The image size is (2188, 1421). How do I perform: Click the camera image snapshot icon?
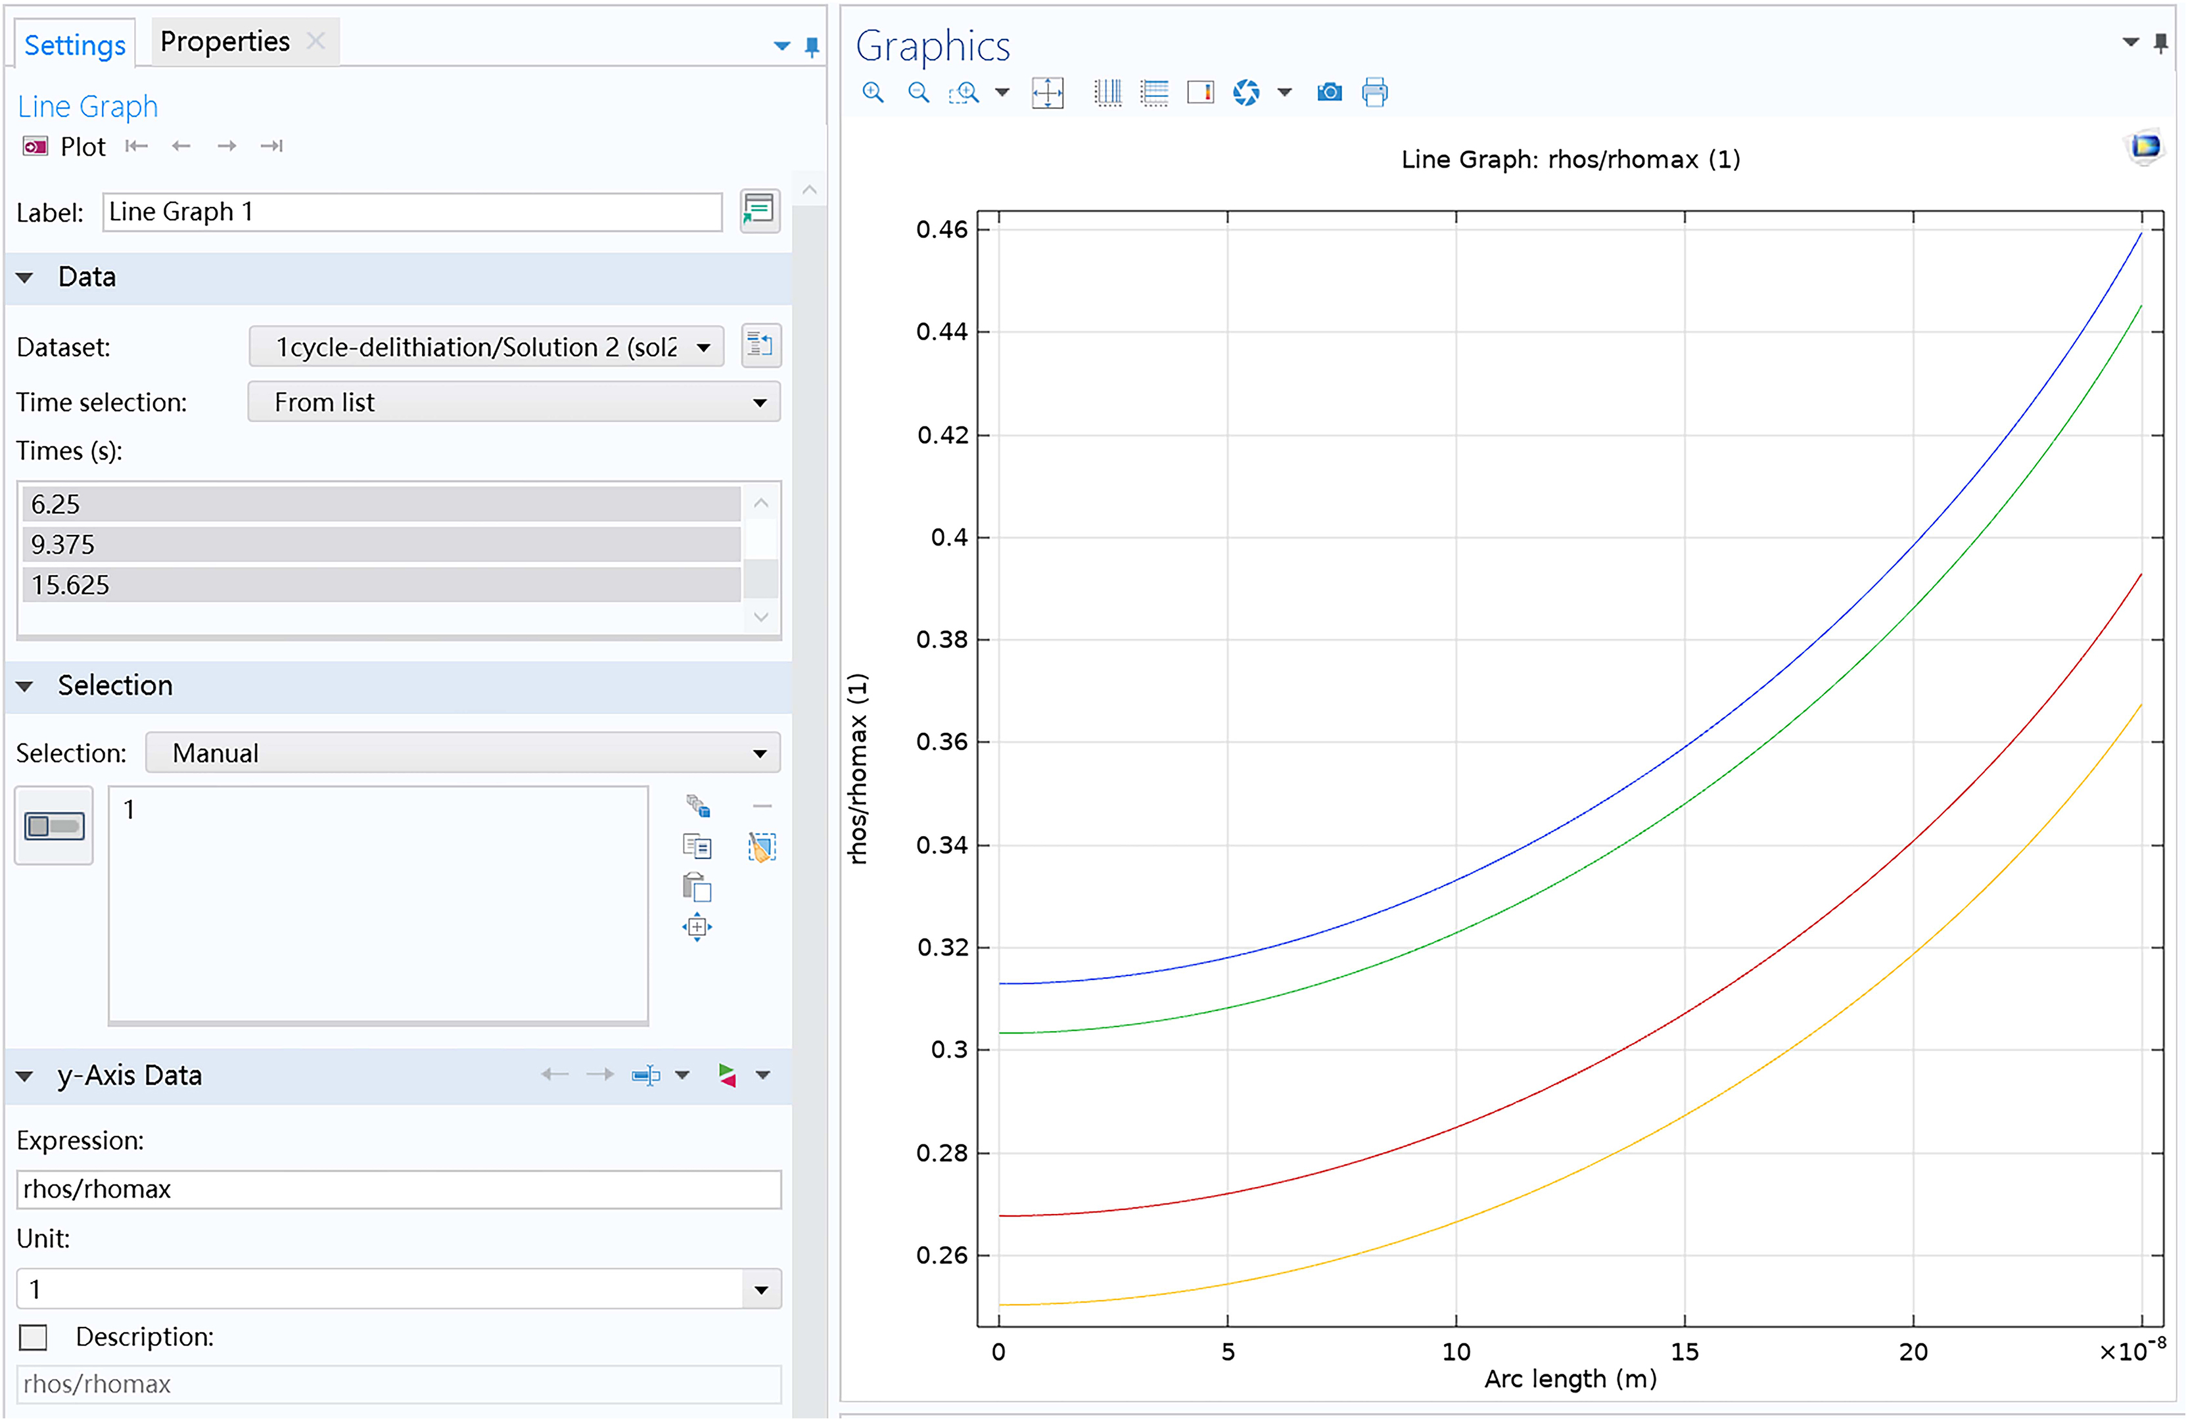(1328, 92)
